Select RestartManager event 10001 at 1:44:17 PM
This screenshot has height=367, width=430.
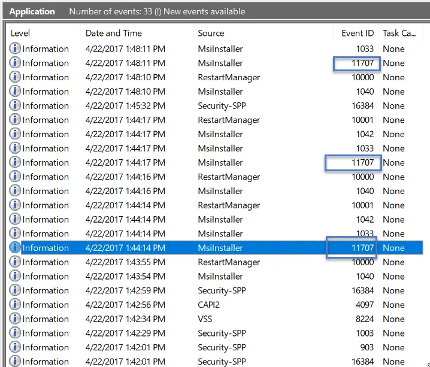coord(215,120)
